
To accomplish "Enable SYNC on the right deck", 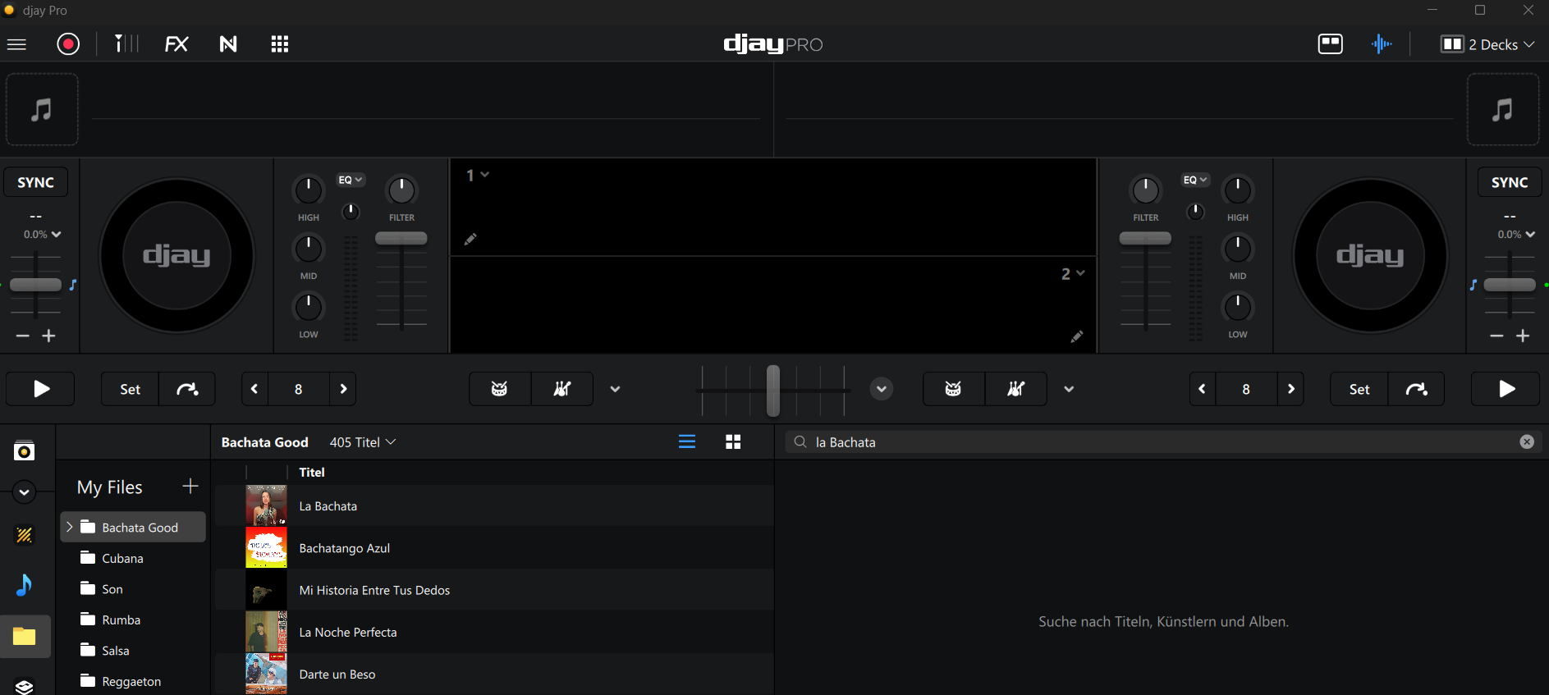I will 1510,182.
